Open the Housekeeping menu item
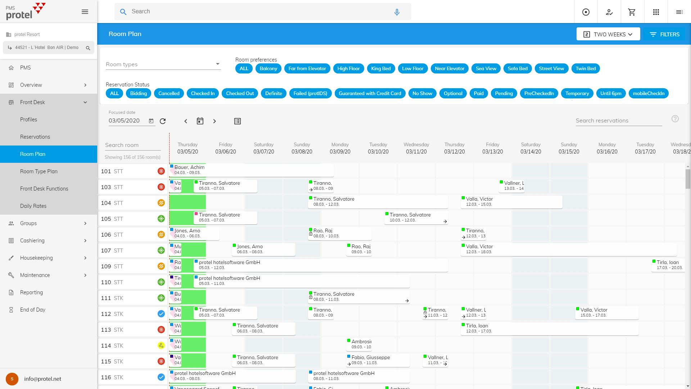691x389 pixels. tap(36, 258)
